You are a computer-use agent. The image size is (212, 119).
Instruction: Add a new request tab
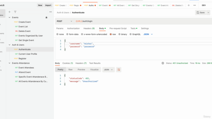tap(188, 5)
